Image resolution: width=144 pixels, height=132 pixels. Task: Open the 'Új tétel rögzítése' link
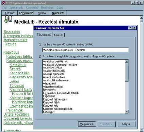click(x=16, y=114)
